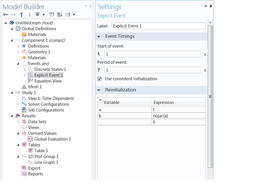Open the Global Evaluation 1 node
Image resolution: width=275 pixels, height=194 pixels.
(53, 139)
